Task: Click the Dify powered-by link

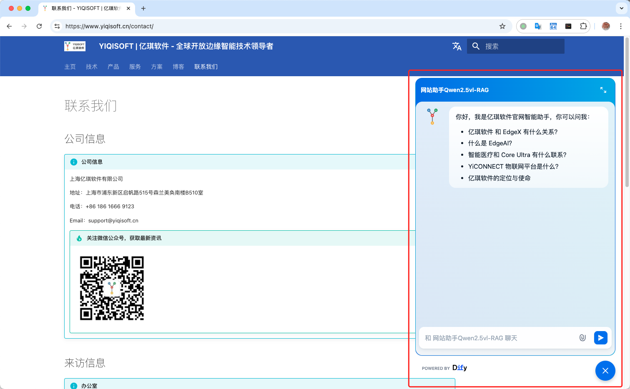Action: [459, 368]
